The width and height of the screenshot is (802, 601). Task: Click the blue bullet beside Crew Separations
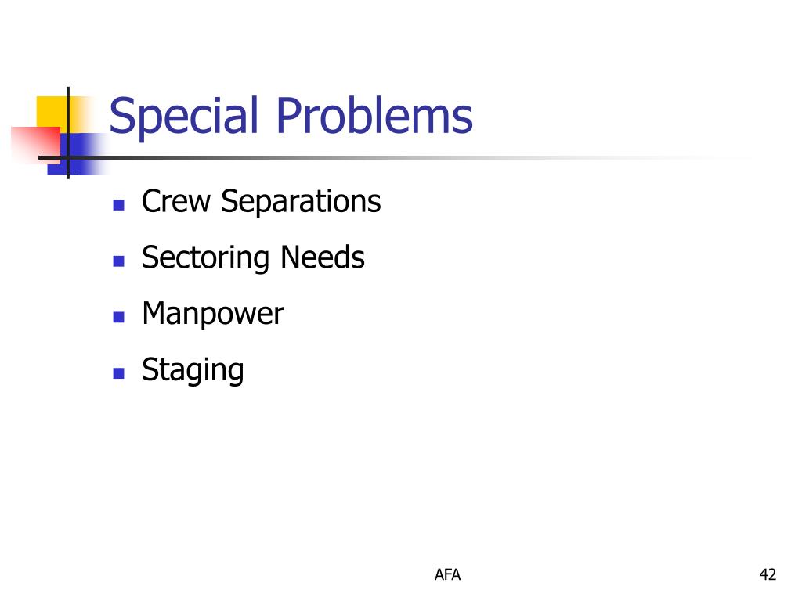point(119,205)
